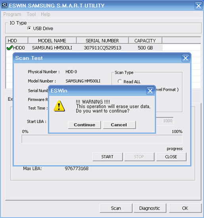Cancel the erase operation warning
This screenshot has height=218, width=204.
119,125
